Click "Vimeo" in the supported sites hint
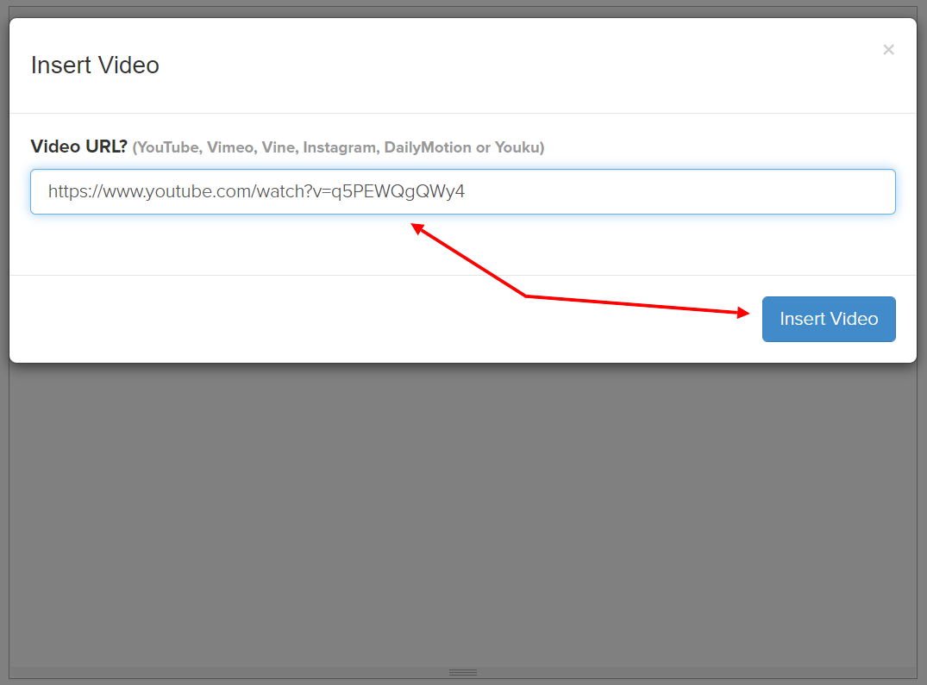The height and width of the screenshot is (685, 927). 230,147
